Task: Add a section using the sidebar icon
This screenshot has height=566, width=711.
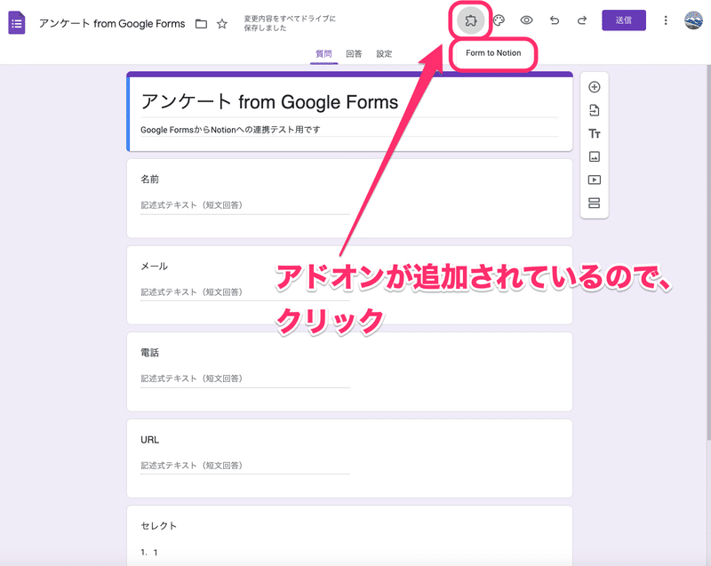Action: tap(594, 203)
